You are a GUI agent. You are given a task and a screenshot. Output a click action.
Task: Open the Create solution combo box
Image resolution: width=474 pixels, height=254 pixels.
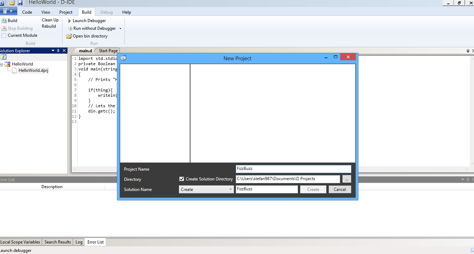pyautogui.click(x=206, y=189)
